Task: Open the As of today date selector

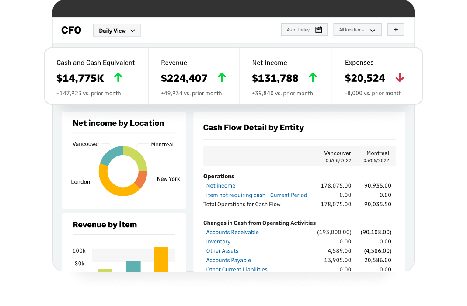Action: tap(304, 29)
